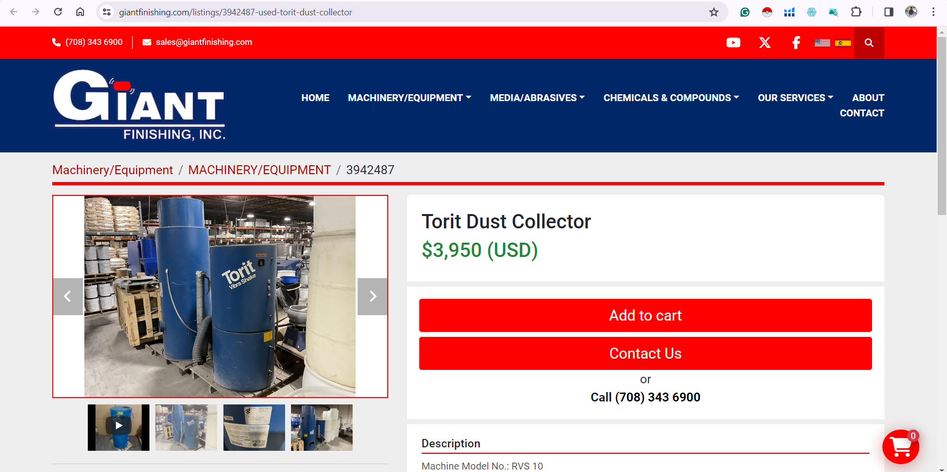
Task: Open the browser side panel icon
Action: coord(888,12)
